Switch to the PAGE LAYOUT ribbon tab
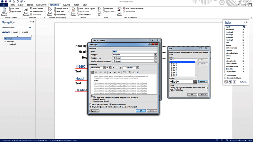 click(x=41, y=5)
